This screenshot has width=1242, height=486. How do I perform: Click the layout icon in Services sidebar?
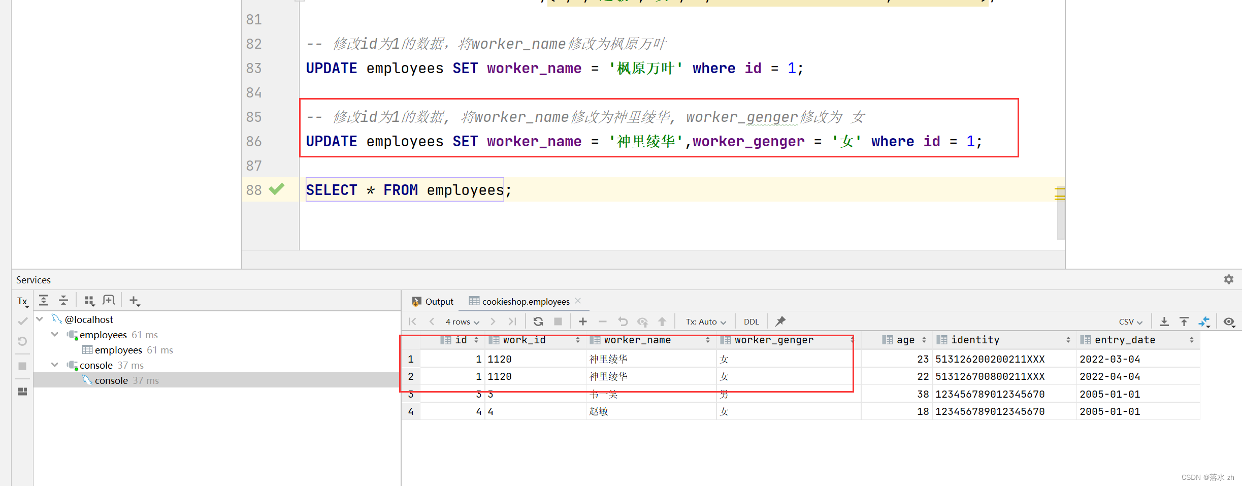point(22,392)
